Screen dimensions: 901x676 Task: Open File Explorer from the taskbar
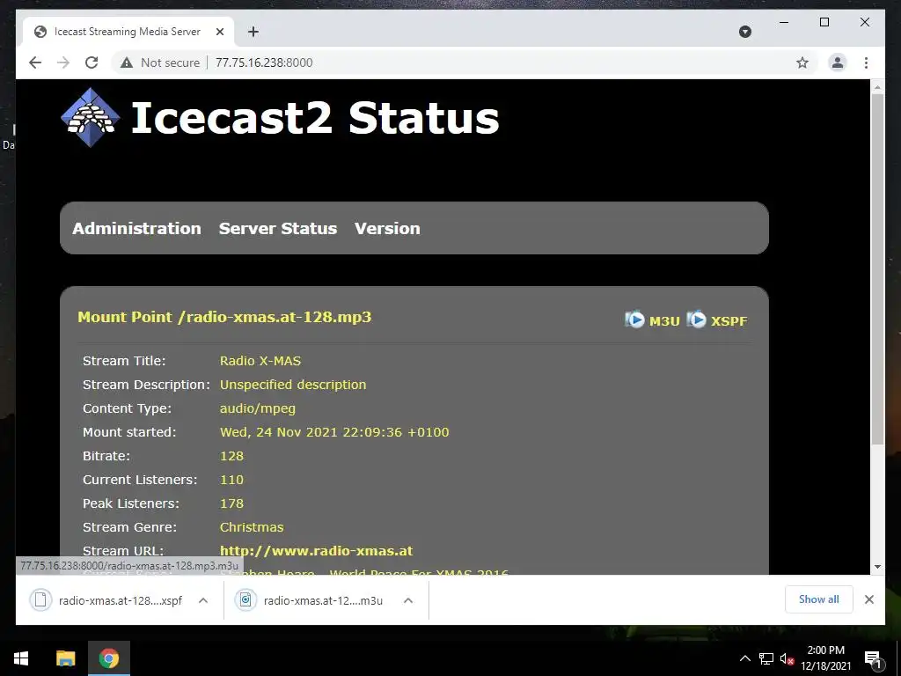pos(65,658)
